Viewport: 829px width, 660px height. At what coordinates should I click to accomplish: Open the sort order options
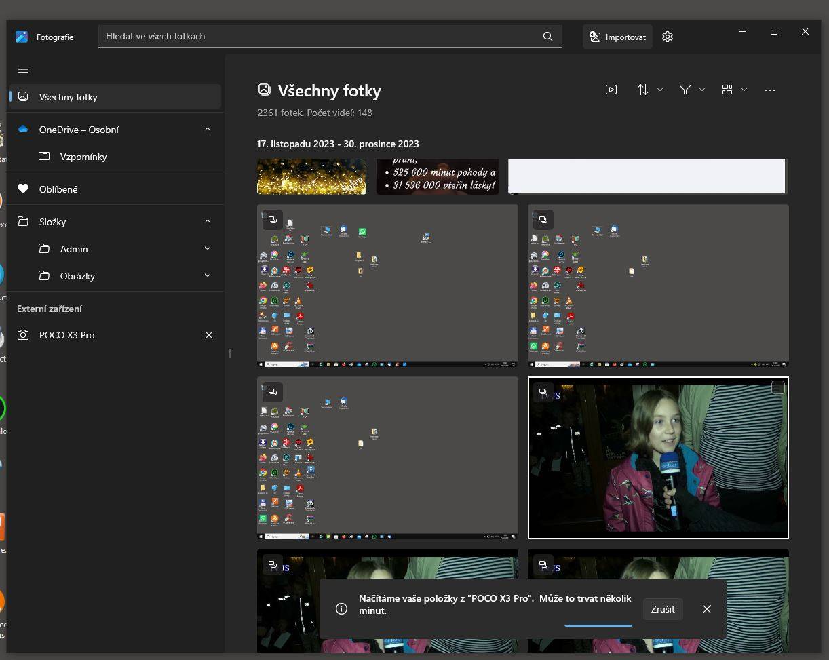click(643, 90)
